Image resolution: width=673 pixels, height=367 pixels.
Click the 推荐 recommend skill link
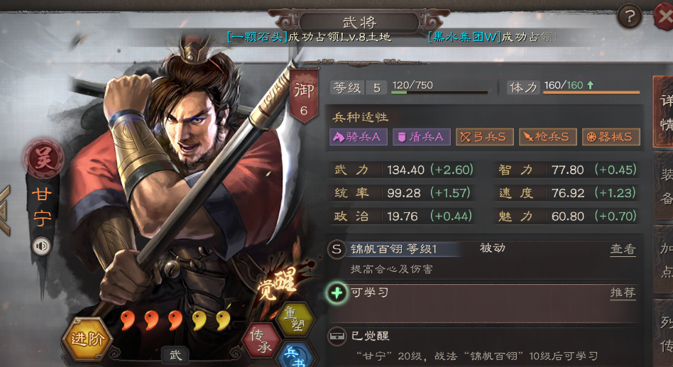(623, 292)
